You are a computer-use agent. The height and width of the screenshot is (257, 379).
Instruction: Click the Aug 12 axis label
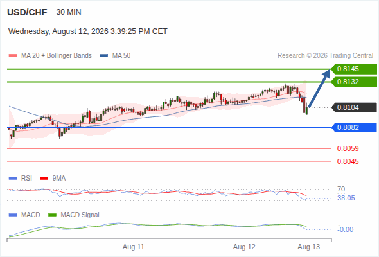pos(244,247)
